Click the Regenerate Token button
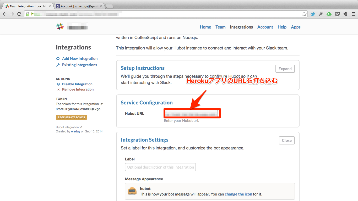The height and width of the screenshot is (201, 358). pos(71,117)
